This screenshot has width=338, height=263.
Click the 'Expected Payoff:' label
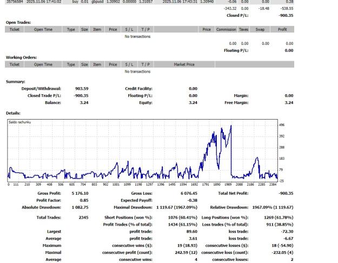136,200
